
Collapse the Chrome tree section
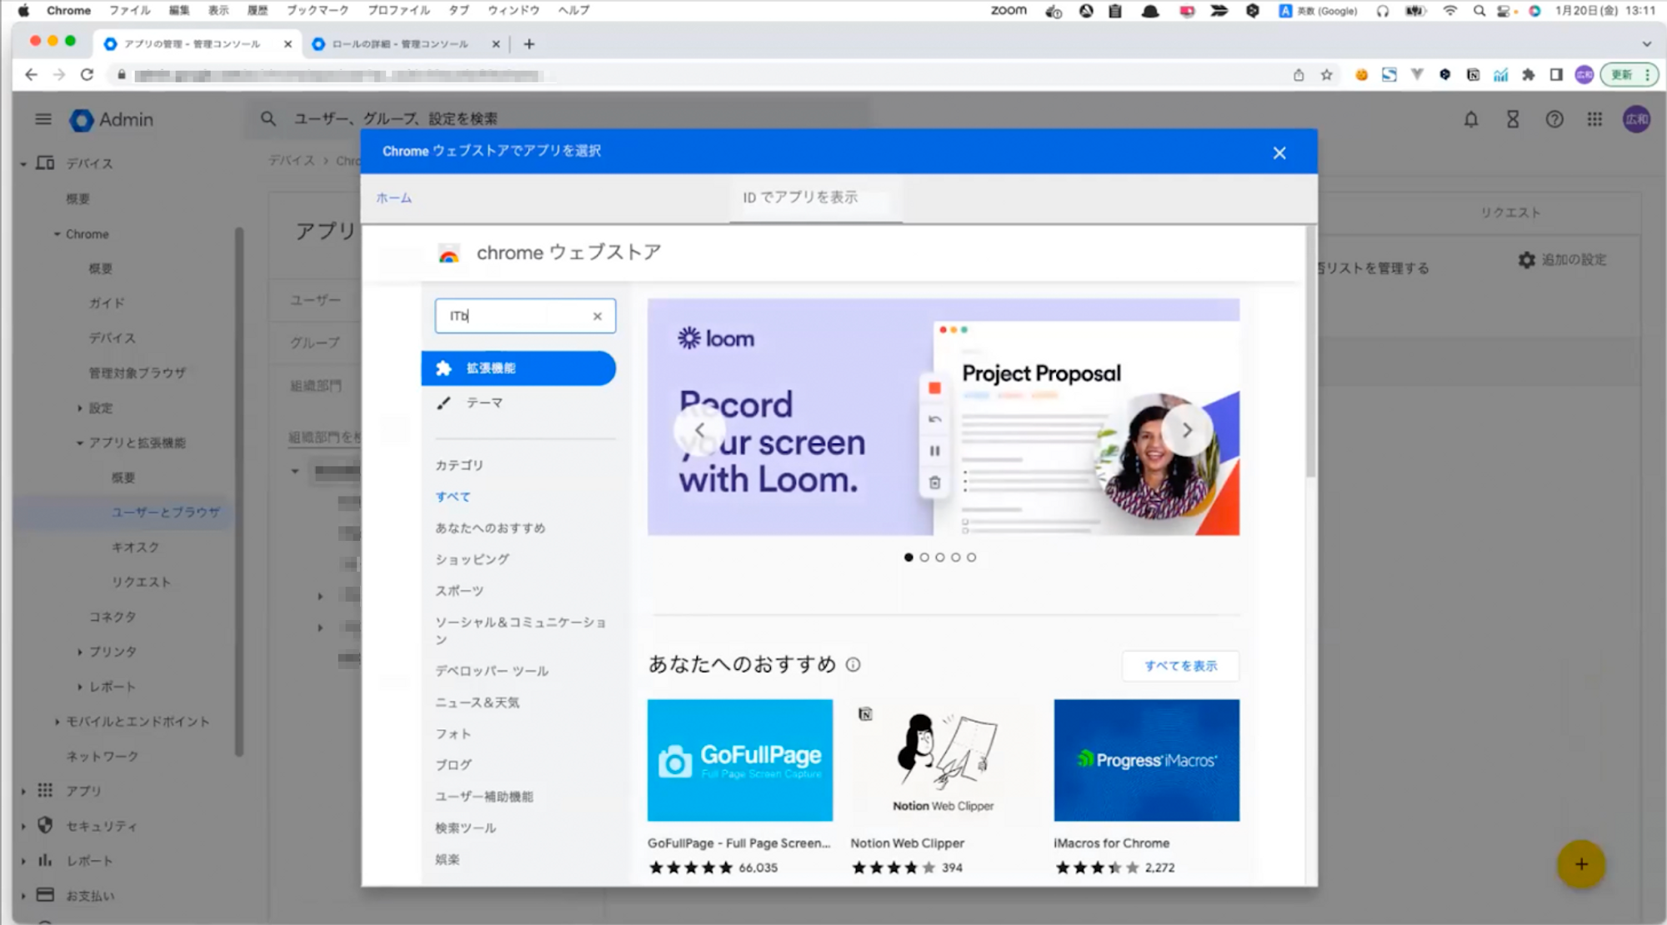pos(57,234)
